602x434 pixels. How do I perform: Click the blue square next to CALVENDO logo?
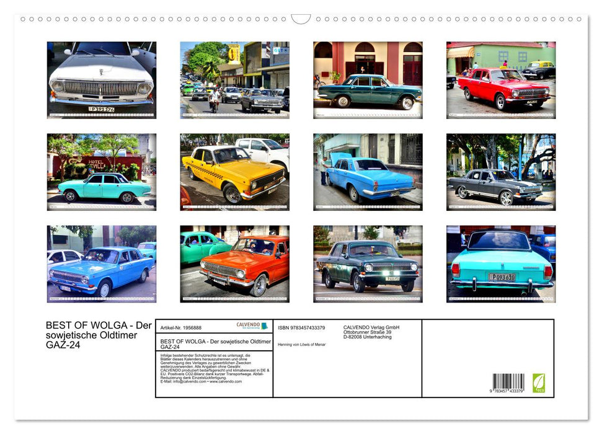(x=265, y=325)
